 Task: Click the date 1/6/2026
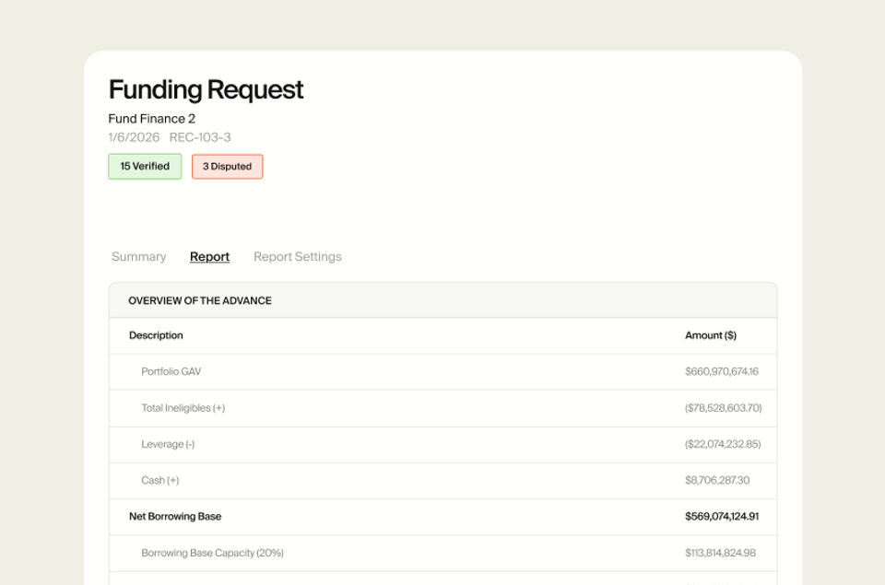134,137
